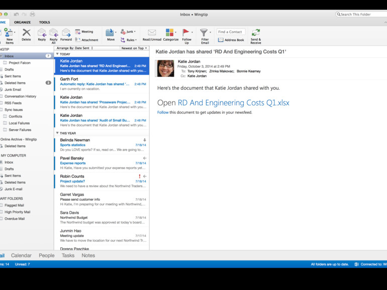
Task: Open Belinda Newman's Sports statistics message
Action: click(102, 145)
